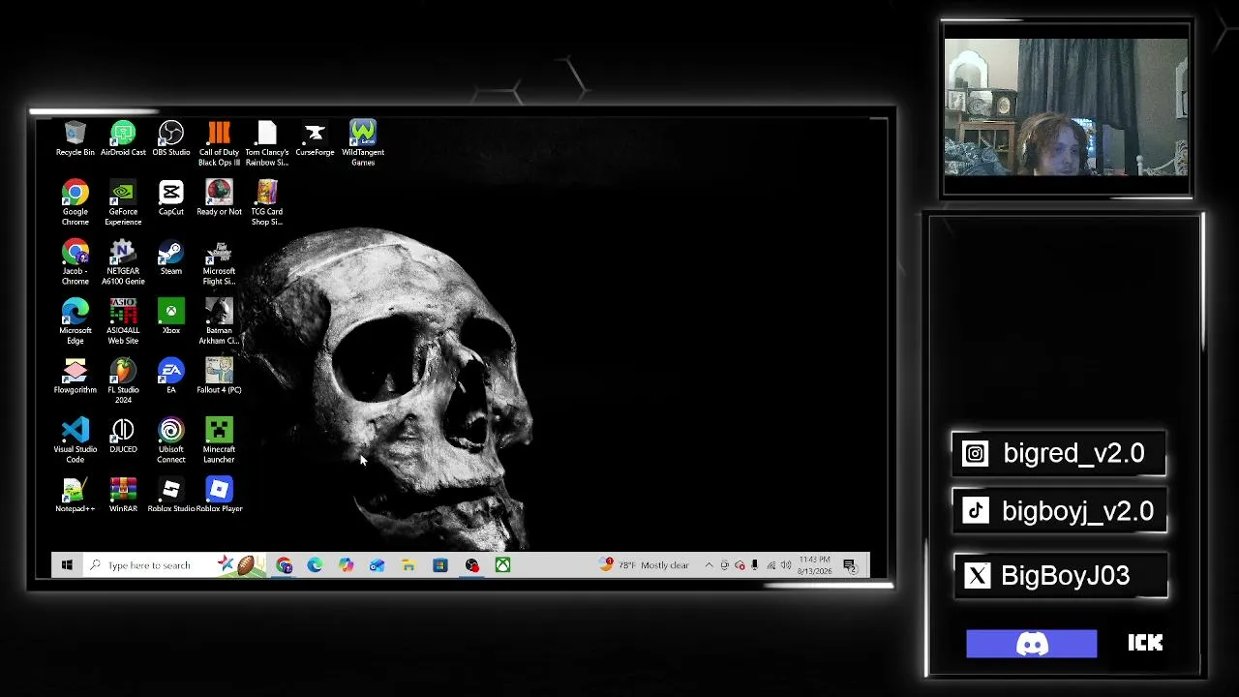Image resolution: width=1239 pixels, height=697 pixels.
Task: Open Copilot from the taskbar
Action: click(346, 565)
